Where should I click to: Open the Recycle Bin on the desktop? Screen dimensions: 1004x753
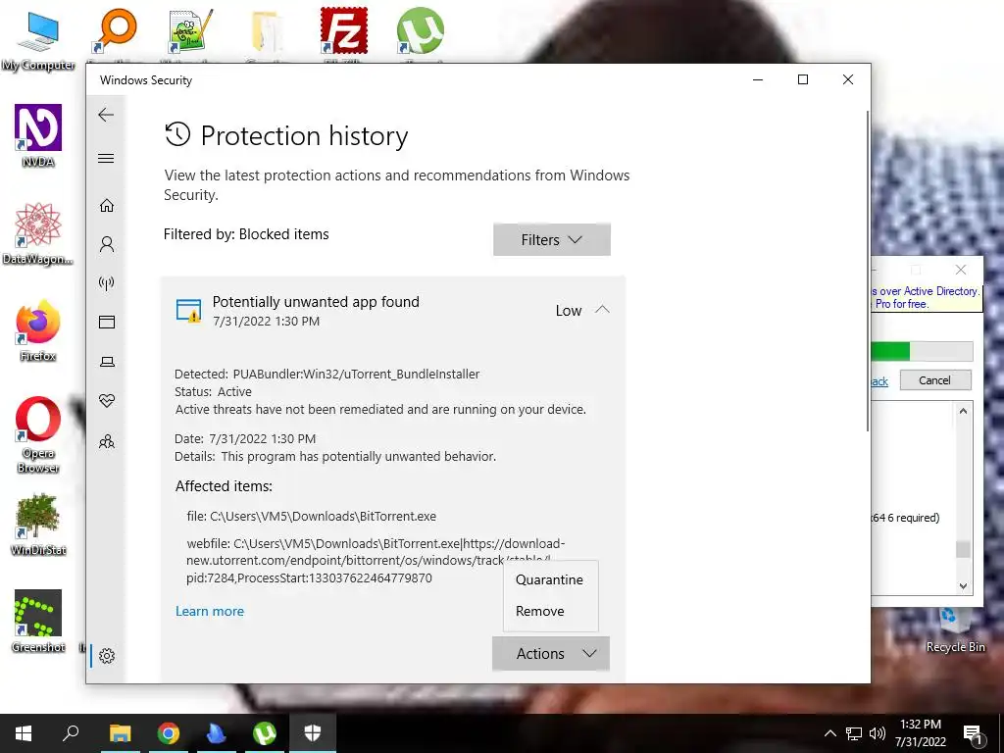point(955,631)
